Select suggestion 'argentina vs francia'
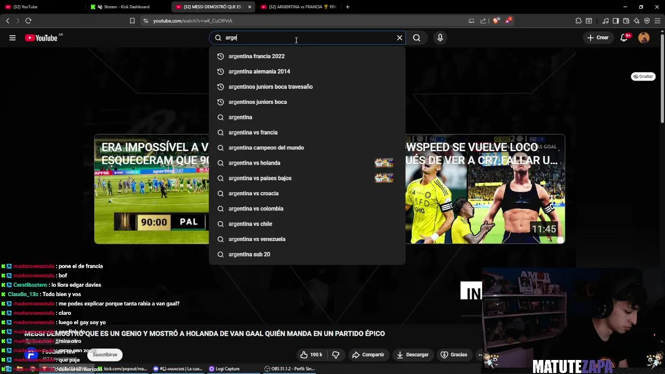 coord(307,132)
